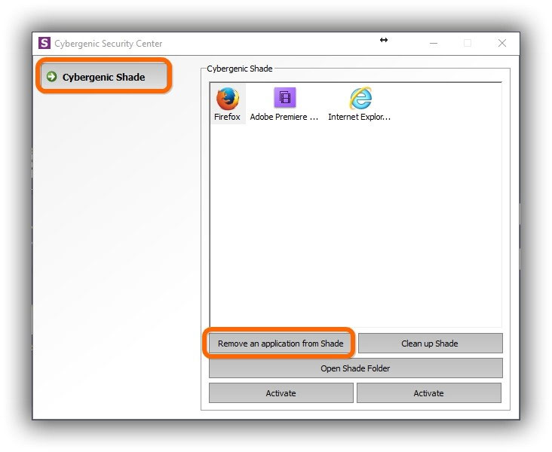Minimize the Cybergenic Security Center window
552x452 pixels.
point(432,44)
